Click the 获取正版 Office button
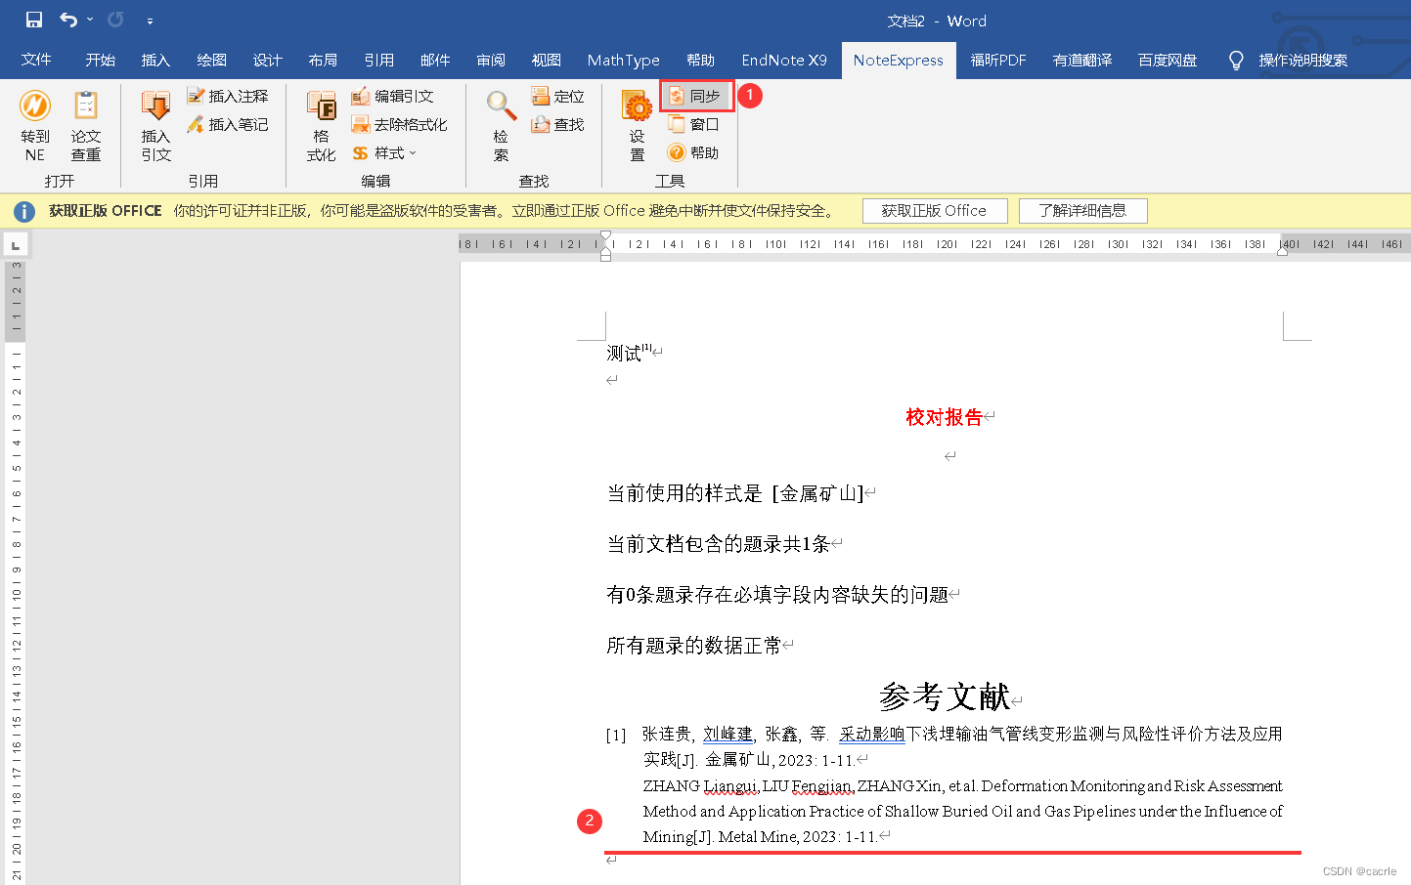The image size is (1411, 885). [934, 211]
